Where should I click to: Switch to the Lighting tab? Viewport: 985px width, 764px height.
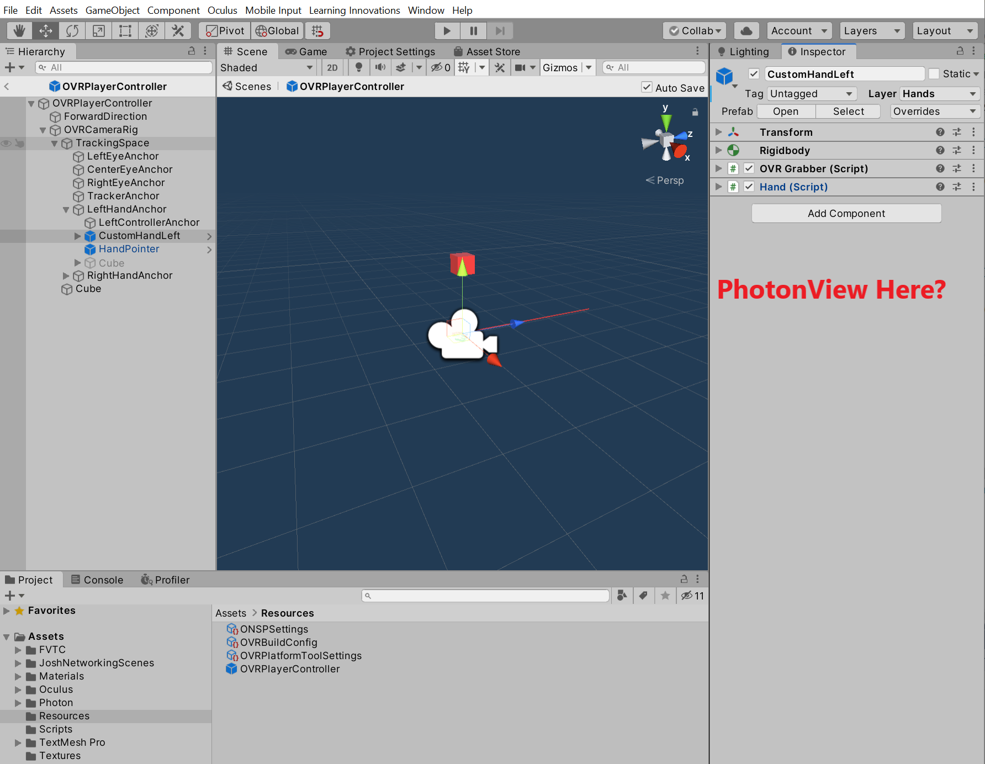743,51
